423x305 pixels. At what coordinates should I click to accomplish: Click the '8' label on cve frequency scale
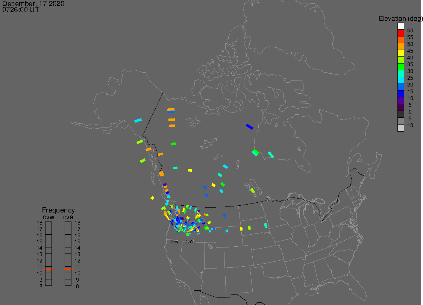click(x=77, y=286)
